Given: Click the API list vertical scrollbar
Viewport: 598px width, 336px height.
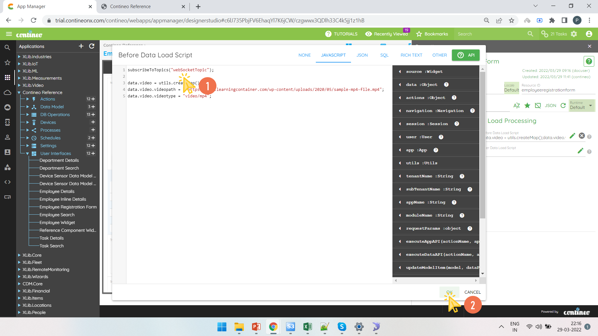Looking at the screenshot, I should [482, 145].
